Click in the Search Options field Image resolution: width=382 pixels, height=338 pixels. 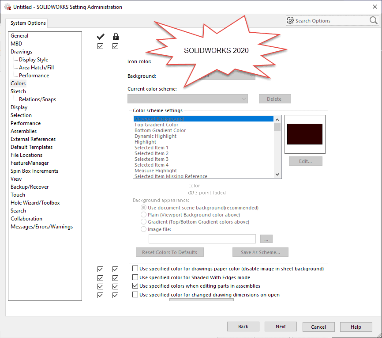[331, 21]
